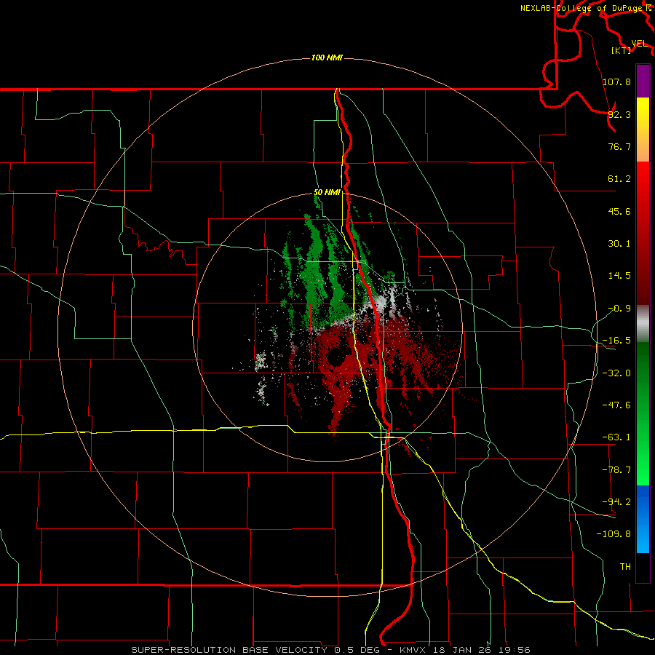Viewport: 655px width, 655px height.
Task: Click the 50 NMI range ring label
Action: click(x=327, y=192)
